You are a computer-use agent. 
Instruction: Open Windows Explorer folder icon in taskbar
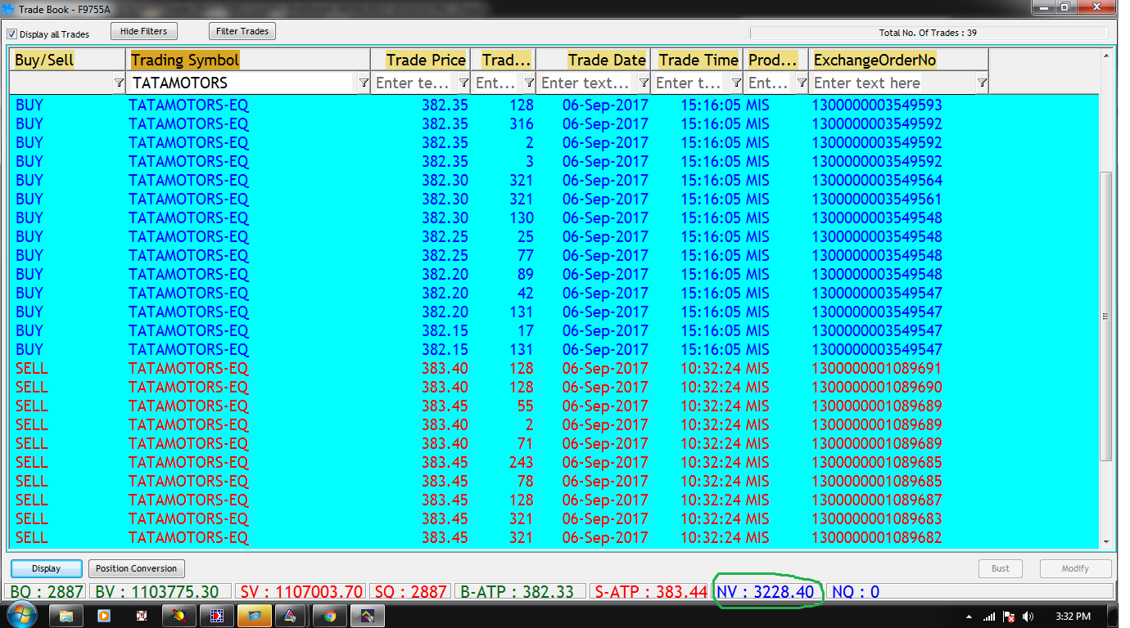coord(66,616)
